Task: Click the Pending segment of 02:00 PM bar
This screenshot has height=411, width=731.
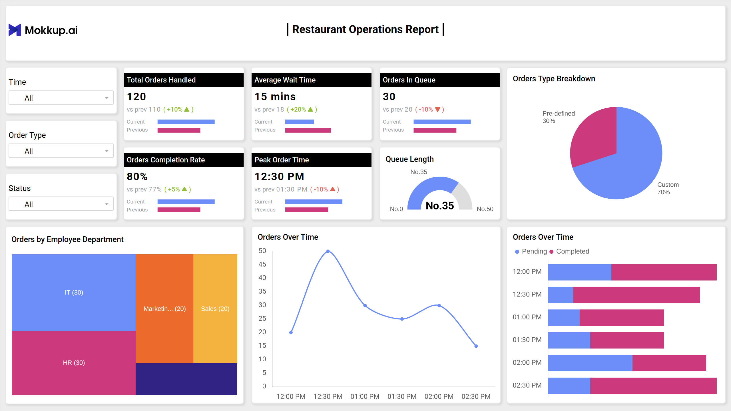Action: coord(590,363)
